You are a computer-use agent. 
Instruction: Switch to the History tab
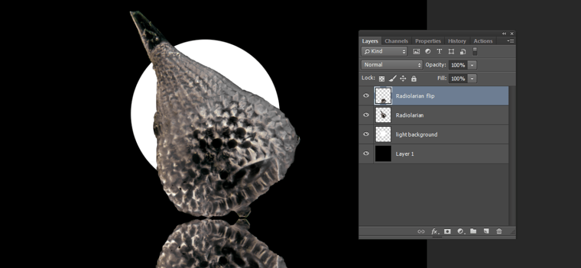click(x=457, y=41)
